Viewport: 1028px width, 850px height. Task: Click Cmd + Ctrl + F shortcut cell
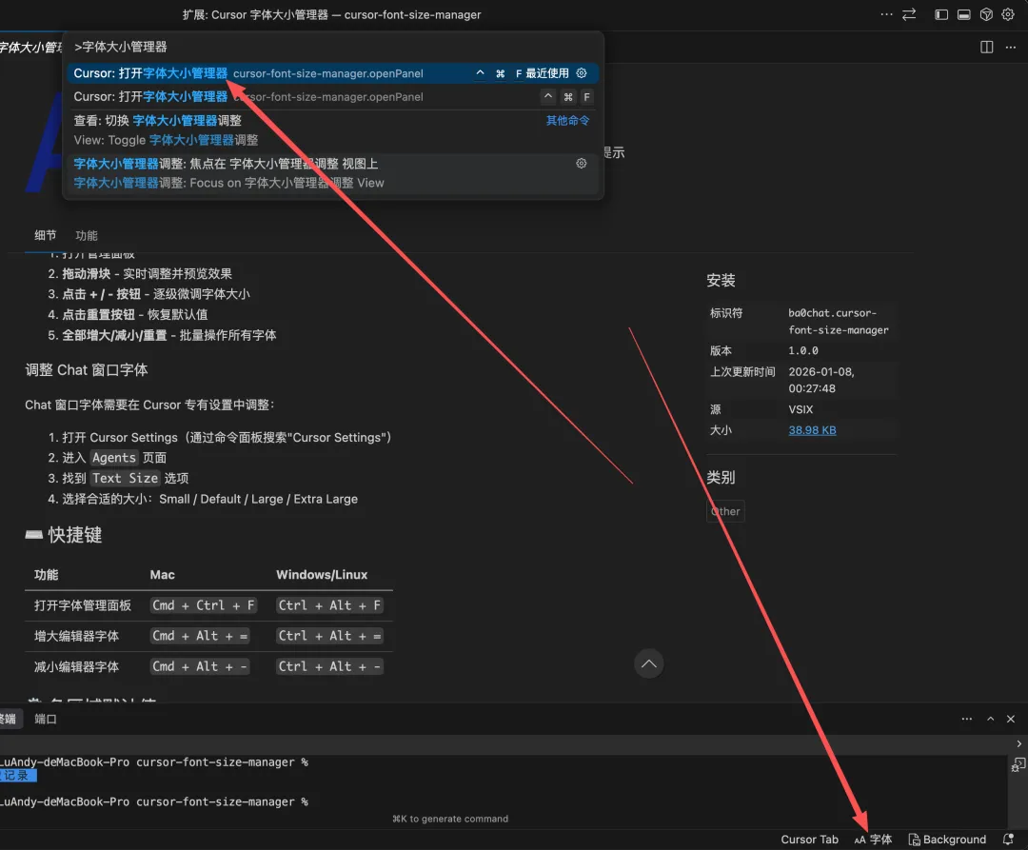(203, 605)
